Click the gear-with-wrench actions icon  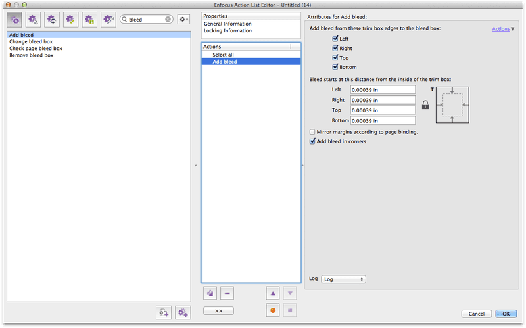pos(108,20)
